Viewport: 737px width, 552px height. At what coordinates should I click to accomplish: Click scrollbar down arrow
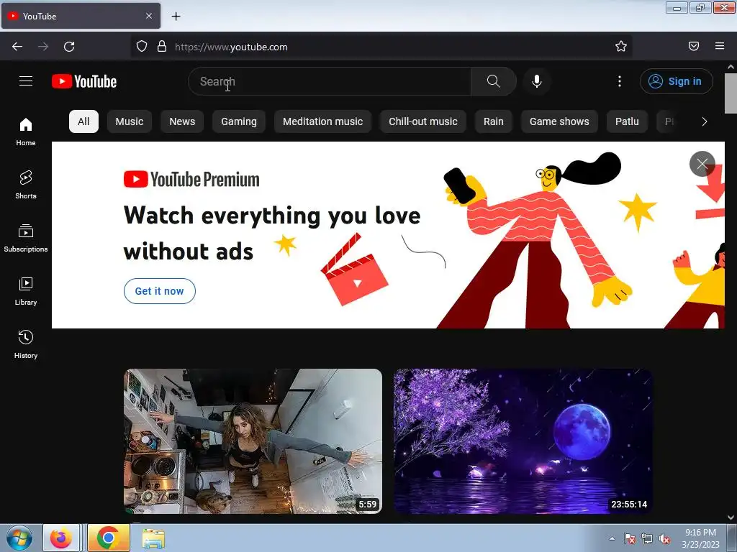coord(731,517)
